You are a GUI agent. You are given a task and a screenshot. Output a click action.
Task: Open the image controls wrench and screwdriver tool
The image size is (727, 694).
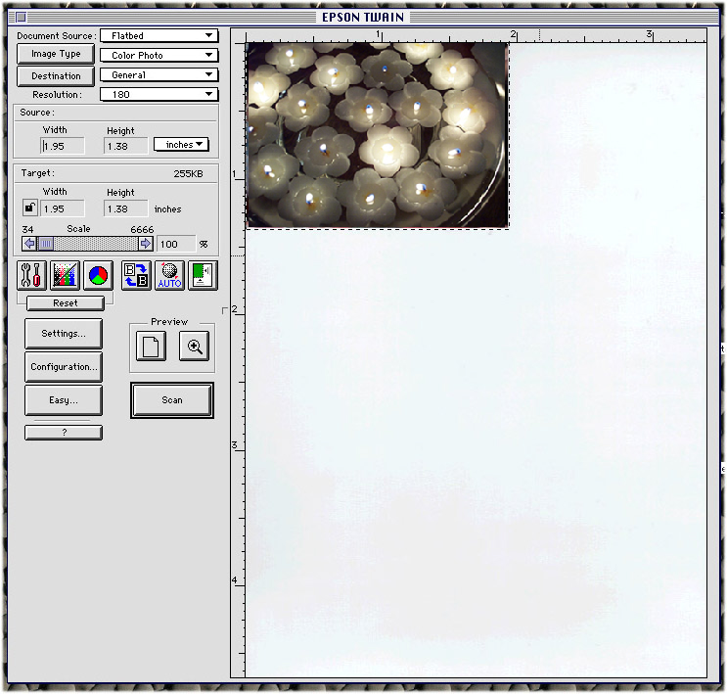tap(31, 276)
